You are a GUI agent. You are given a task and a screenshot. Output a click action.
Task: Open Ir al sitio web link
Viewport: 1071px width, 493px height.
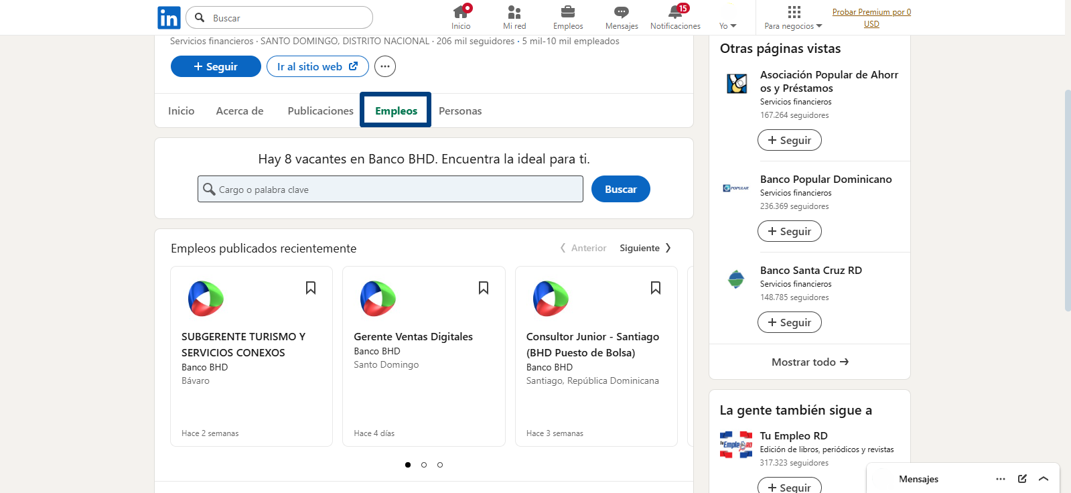point(317,66)
